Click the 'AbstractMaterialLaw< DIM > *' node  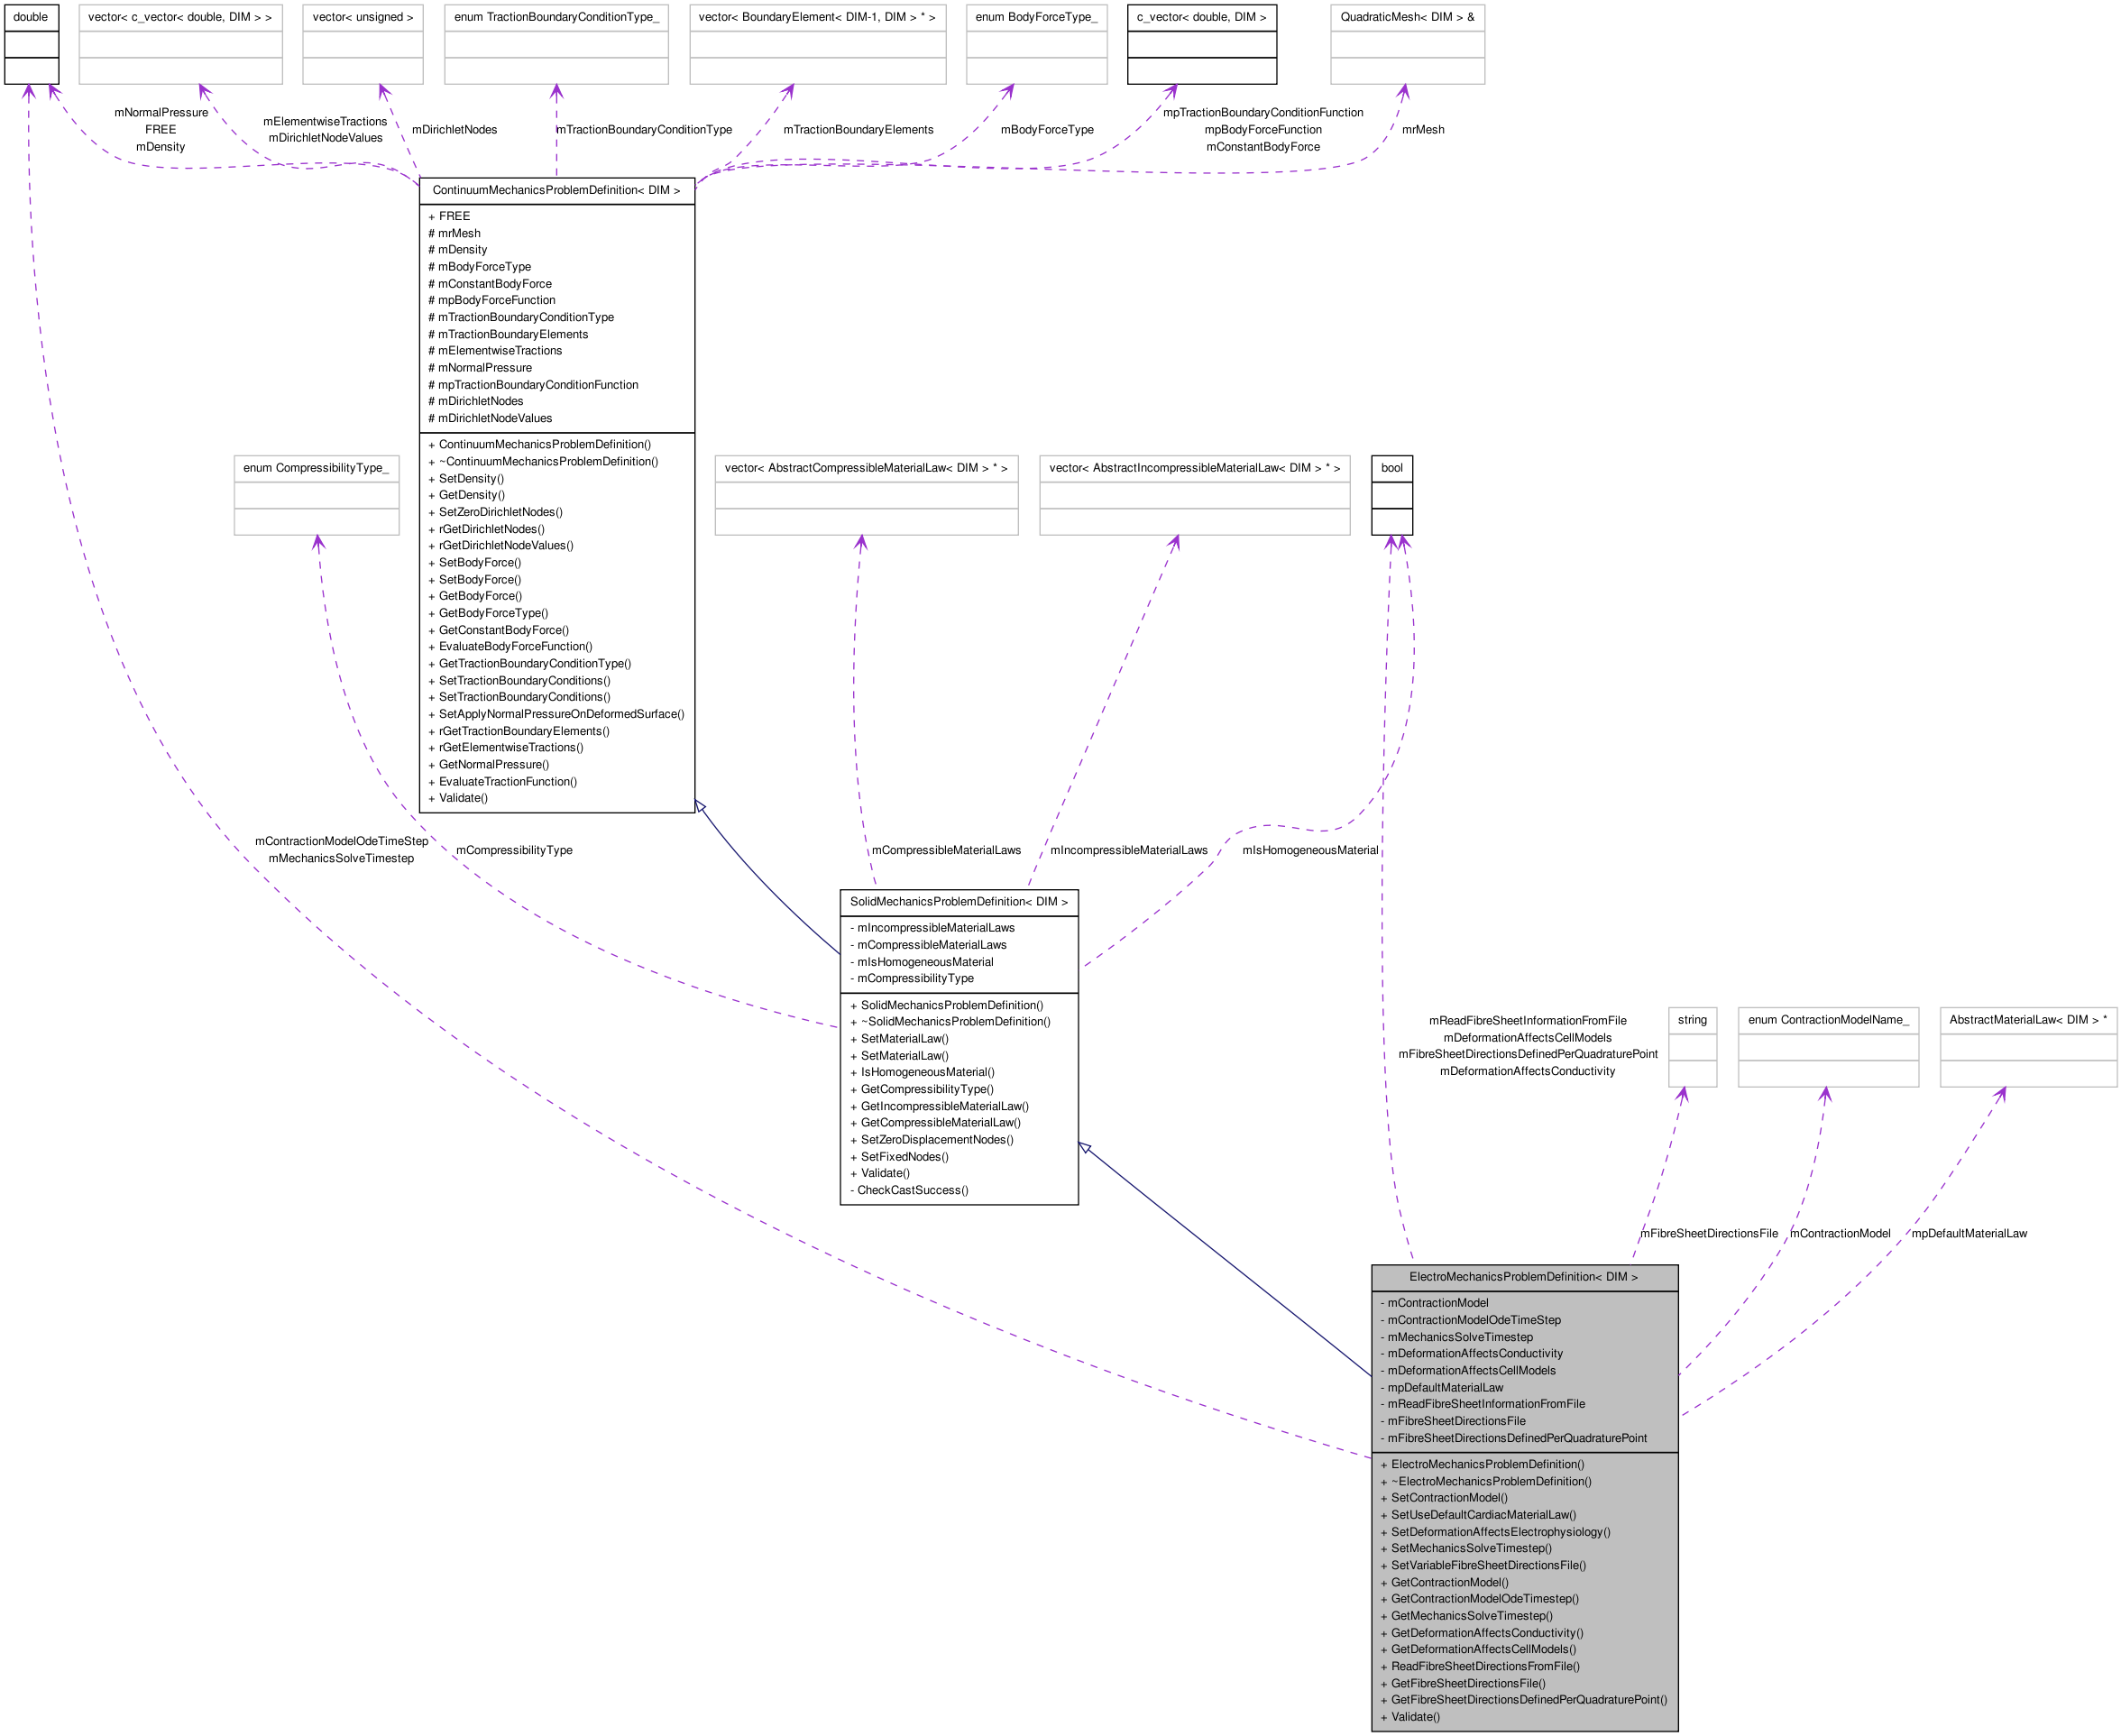2028,1047
